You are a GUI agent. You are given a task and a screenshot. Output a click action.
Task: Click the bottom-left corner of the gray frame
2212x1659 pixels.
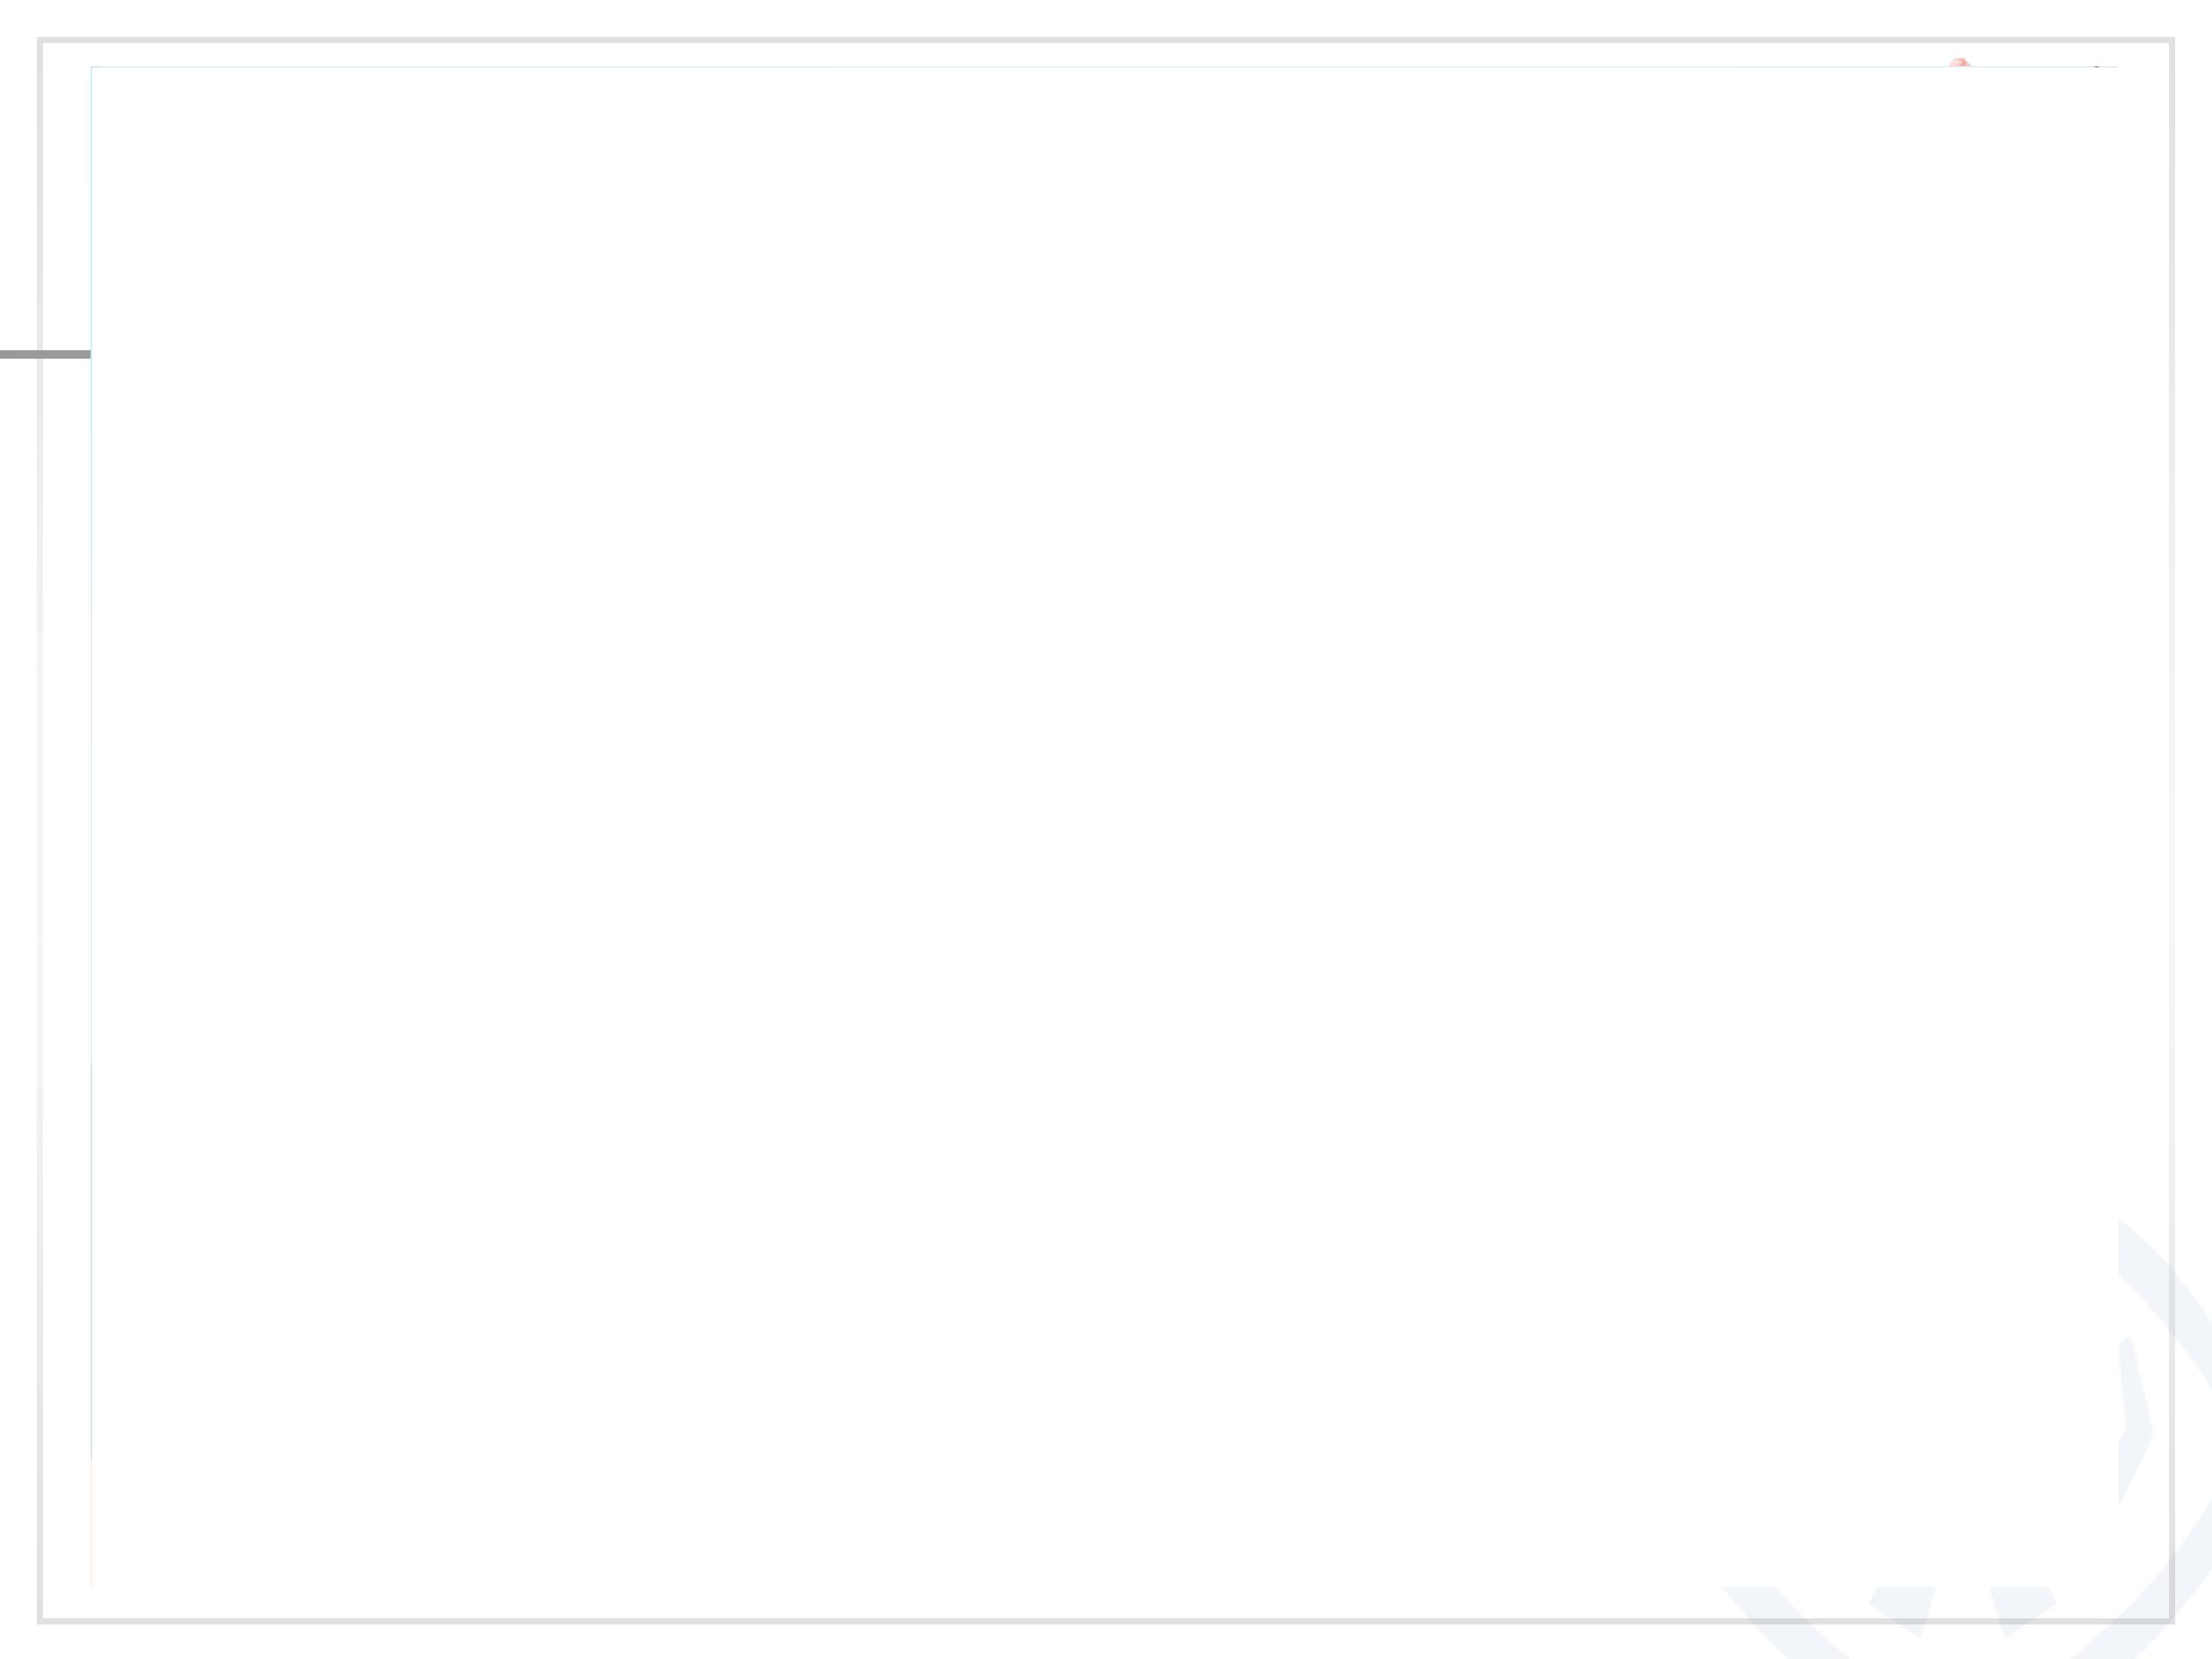click(x=40, y=1621)
